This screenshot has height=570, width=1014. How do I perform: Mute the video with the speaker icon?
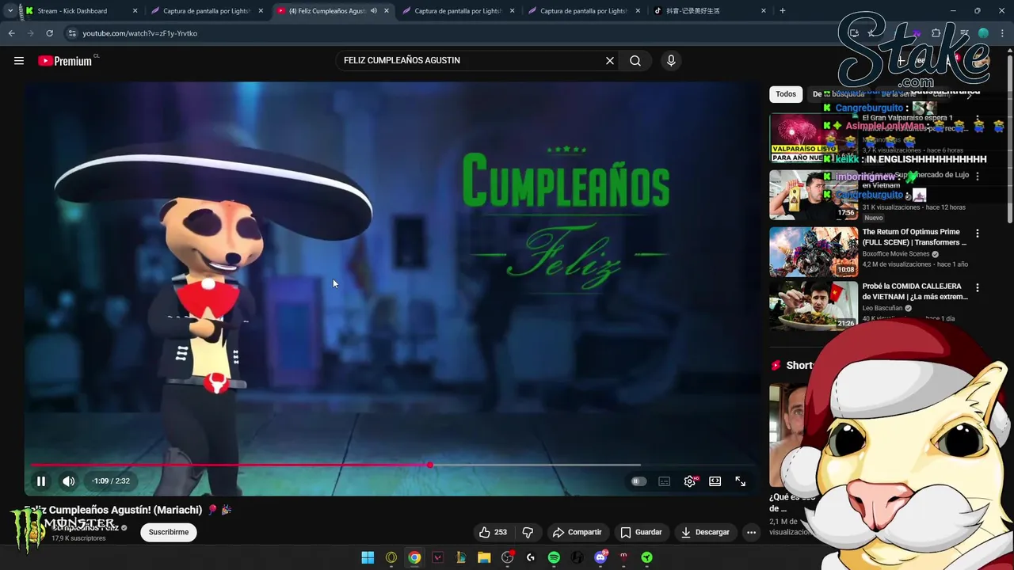click(69, 481)
